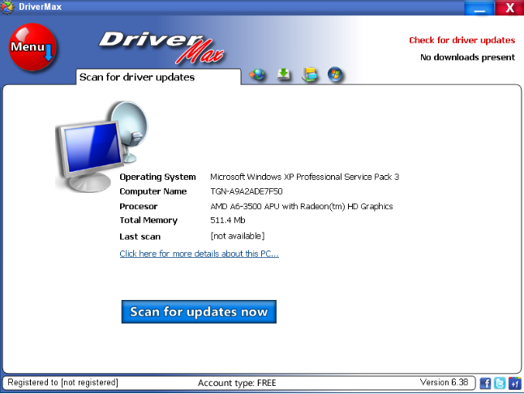Click Microsoft Windows XP Professional Service Pack 3
Viewport: 524px width, 394px height.
pyautogui.click(x=305, y=177)
